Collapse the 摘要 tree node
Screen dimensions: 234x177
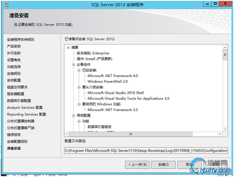(x=68, y=48)
